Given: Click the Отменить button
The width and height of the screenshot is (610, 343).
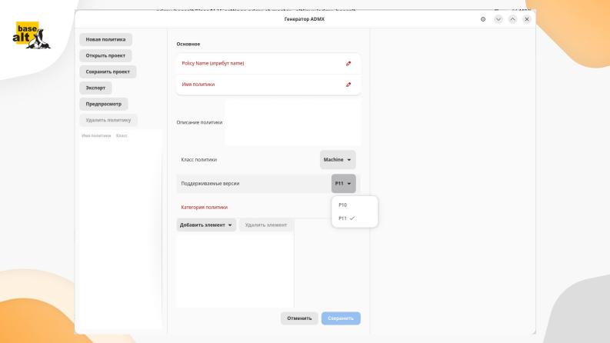Looking at the screenshot, I should [299, 318].
